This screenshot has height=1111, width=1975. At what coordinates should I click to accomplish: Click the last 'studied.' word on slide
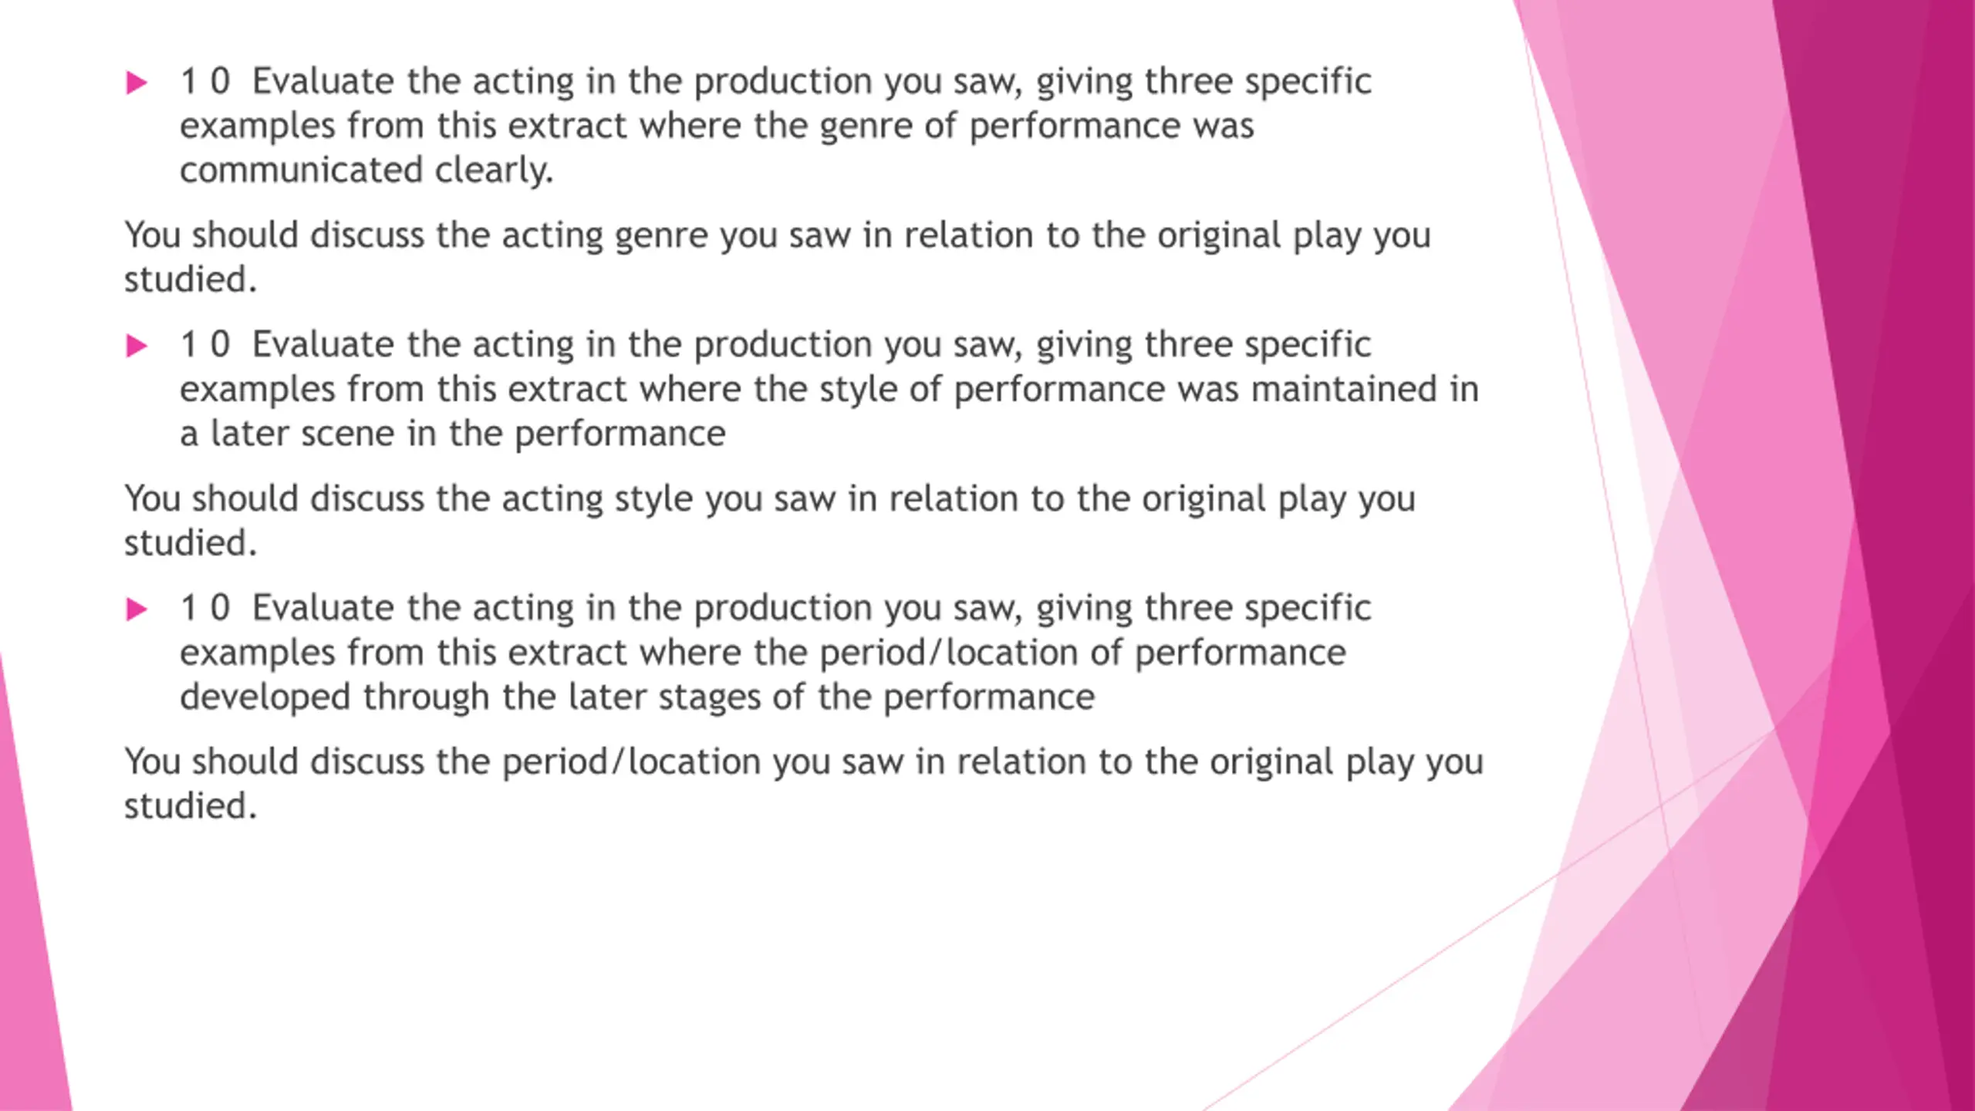click(x=191, y=806)
